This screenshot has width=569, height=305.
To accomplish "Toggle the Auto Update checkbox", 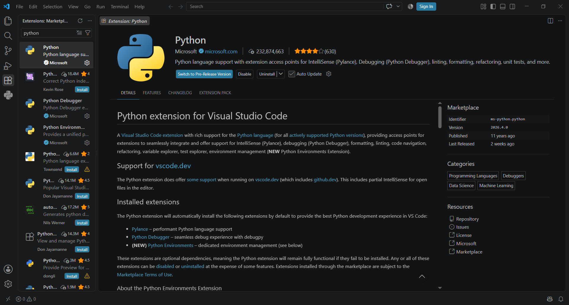I will [x=292, y=74].
